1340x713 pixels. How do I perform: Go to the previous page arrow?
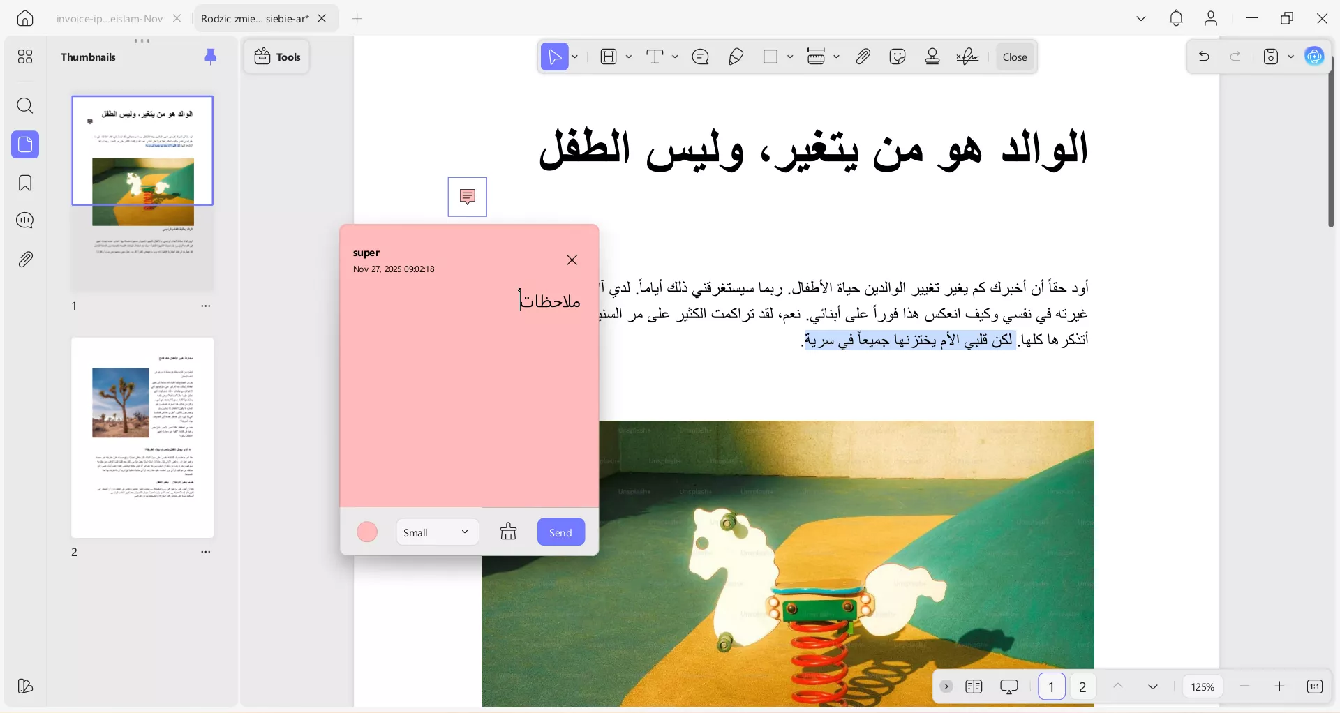[x=1118, y=686]
